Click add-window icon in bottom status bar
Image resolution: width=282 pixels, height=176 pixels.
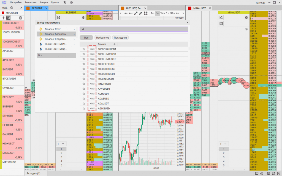257,173
